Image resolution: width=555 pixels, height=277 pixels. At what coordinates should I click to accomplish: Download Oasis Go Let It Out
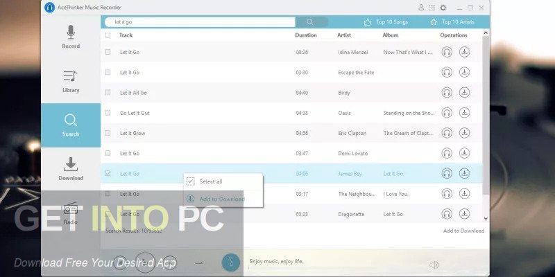pyautogui.click(x=464, y=113)
